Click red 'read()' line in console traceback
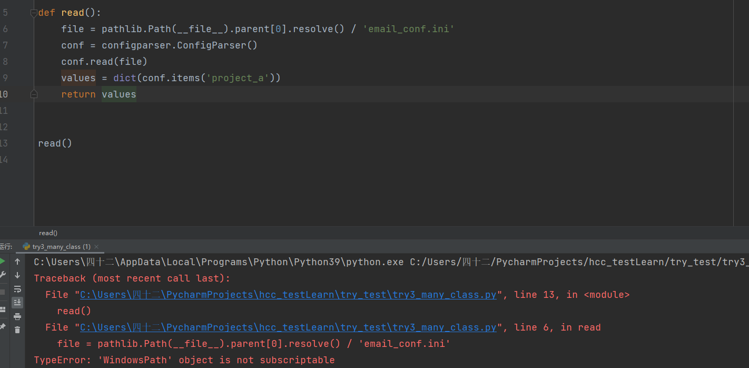The width and height of the screenshot is (749, 368). pos(74,311)
